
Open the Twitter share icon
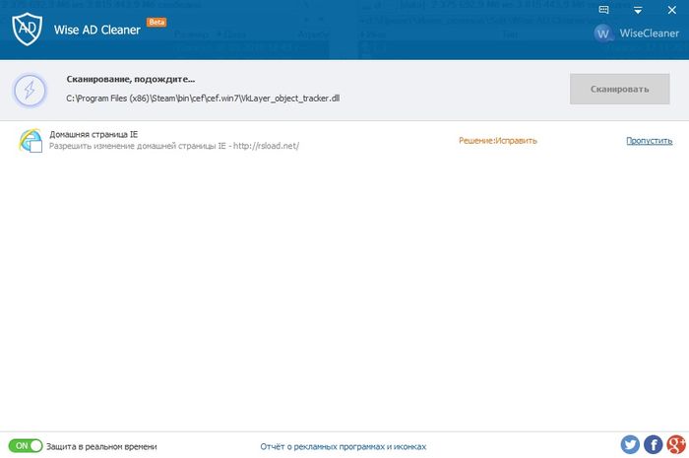(630, 445)
